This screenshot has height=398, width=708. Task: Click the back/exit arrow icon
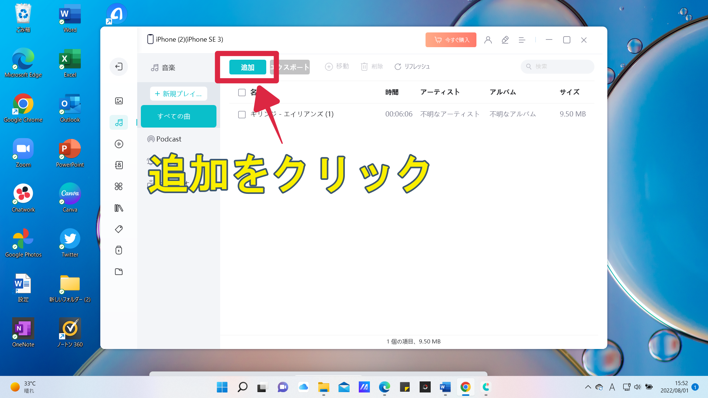click(119, 66)
